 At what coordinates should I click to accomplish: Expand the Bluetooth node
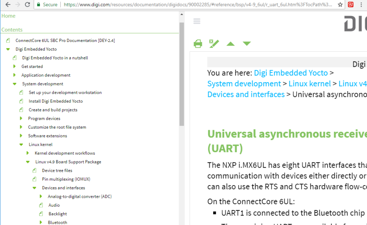point(41,222)
